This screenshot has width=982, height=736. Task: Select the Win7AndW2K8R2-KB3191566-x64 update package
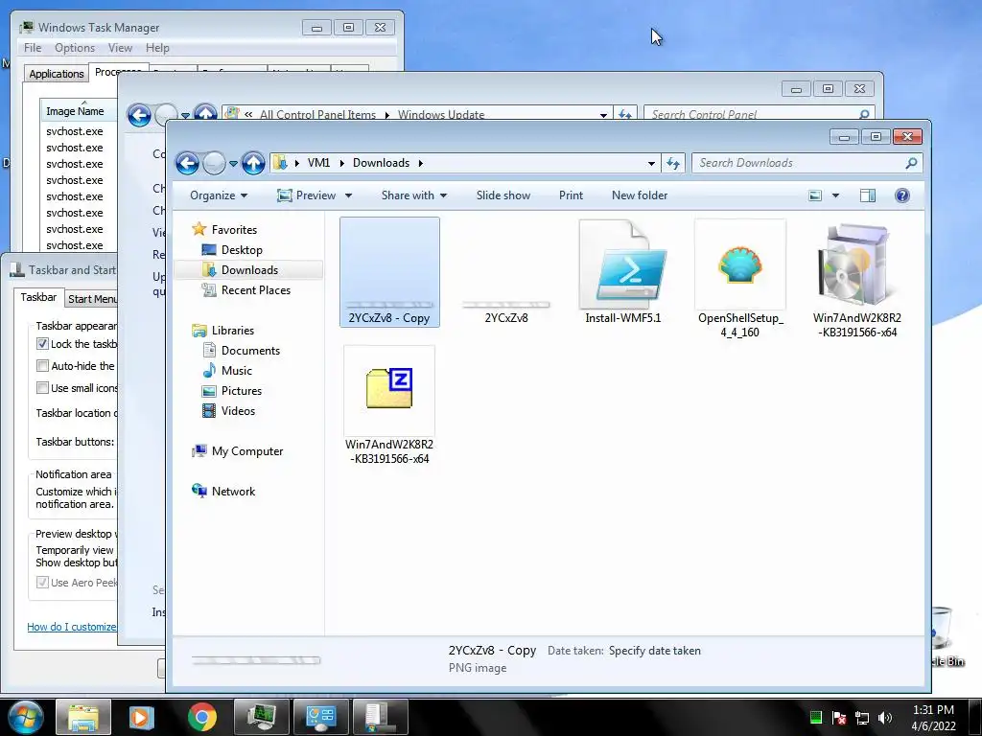pos(856,279)
